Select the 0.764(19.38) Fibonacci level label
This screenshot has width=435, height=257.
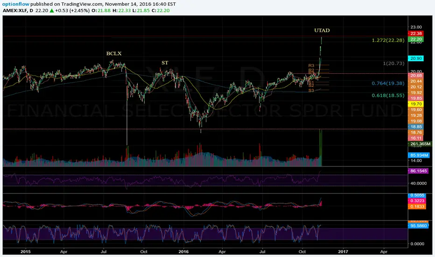(x=388, y=83)
